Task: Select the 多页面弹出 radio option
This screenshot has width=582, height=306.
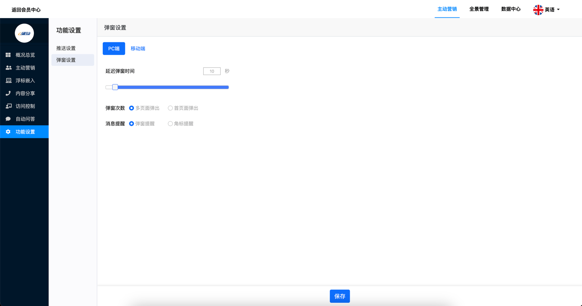Action: click(131, 108)
